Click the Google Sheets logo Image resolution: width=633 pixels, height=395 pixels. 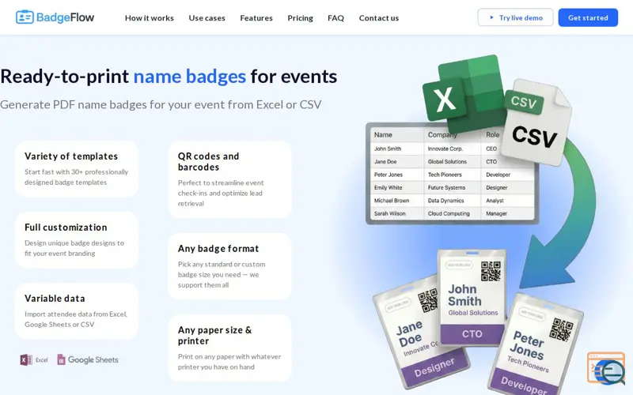(x=88, y=359)
